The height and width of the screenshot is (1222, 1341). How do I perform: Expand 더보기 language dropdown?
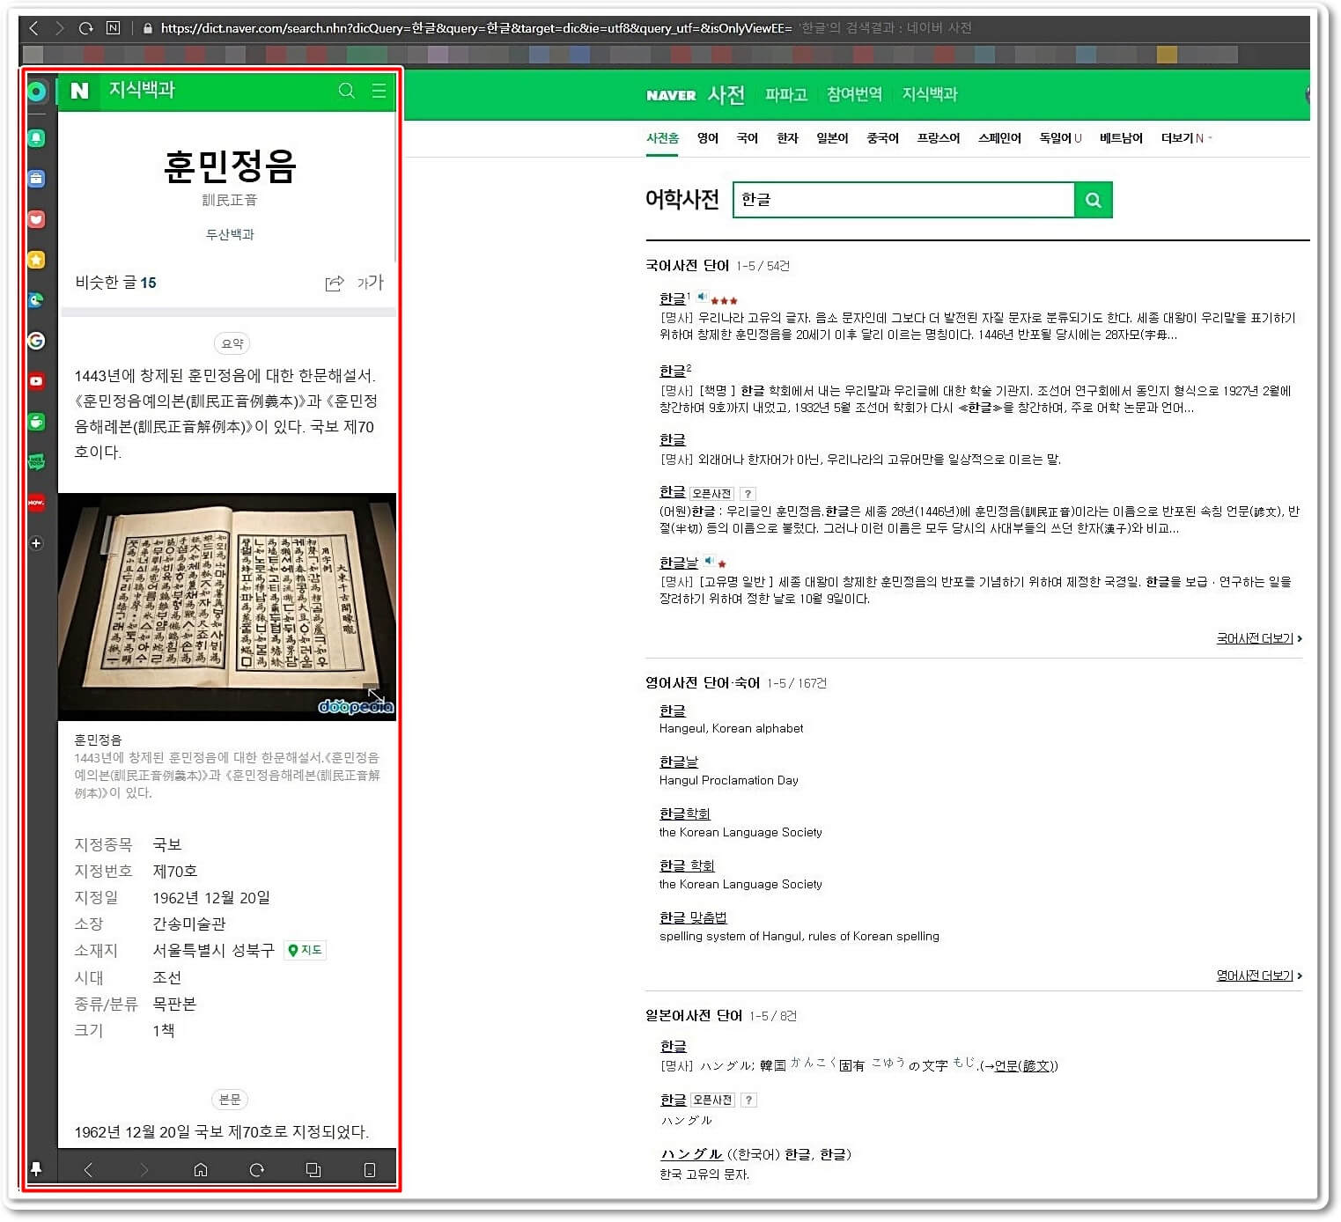tap(1186, 138)
